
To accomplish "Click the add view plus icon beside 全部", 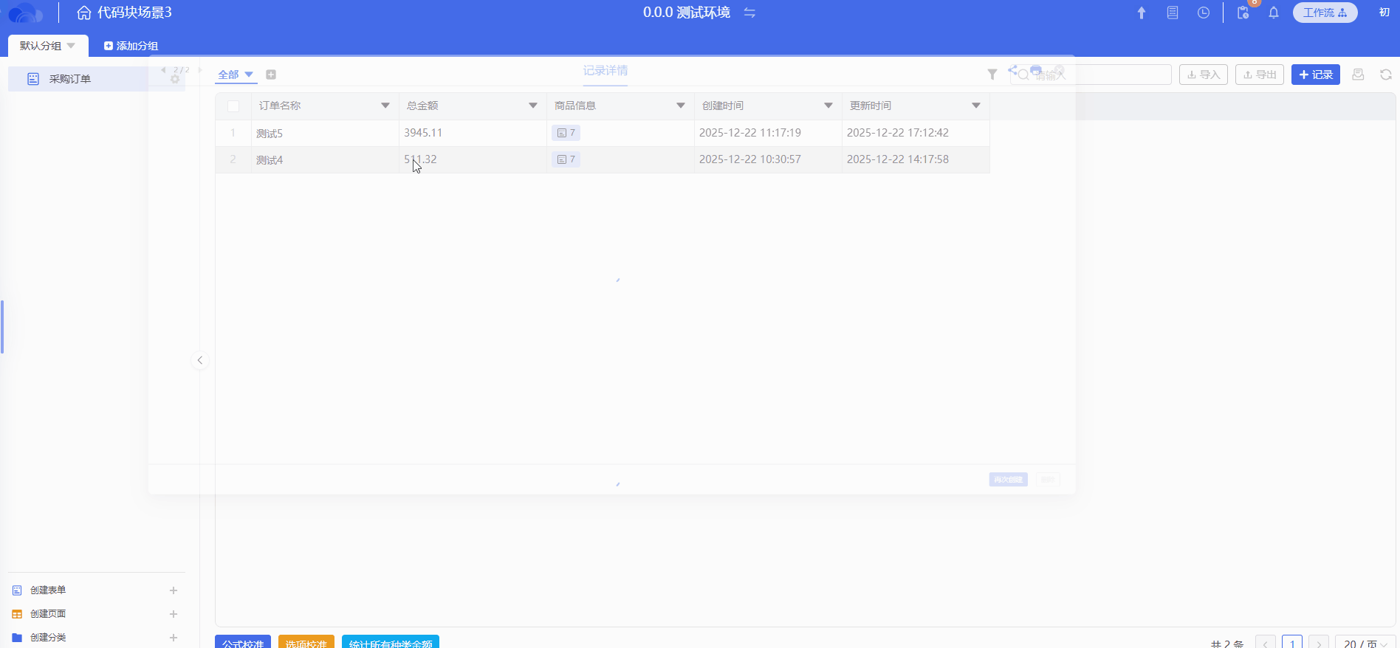I will point(271,75).
